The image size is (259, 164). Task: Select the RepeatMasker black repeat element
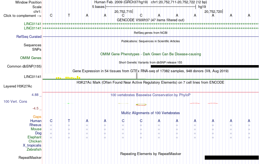pyautogui.click(x=232, y=157)
